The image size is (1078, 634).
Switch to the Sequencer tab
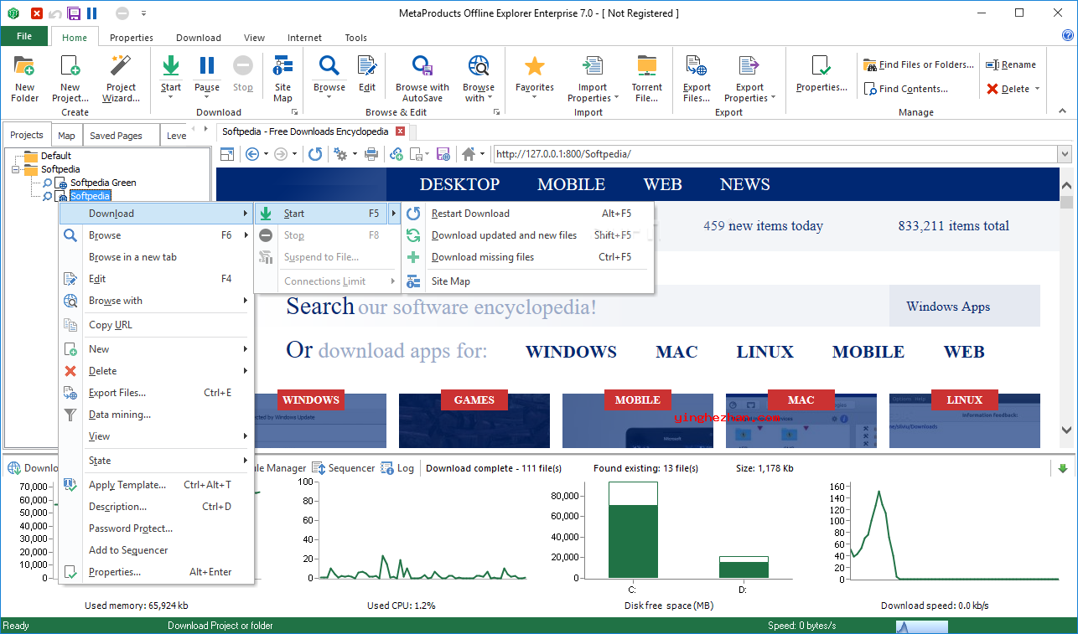344,468
